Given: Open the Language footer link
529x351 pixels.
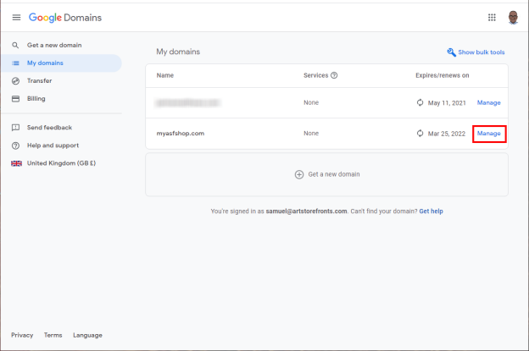Looking at the screenshot, I should [87, 335].
